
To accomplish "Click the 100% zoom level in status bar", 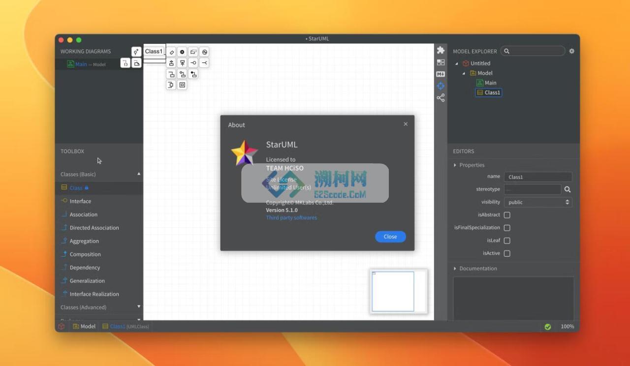I will click(x=567, y=327).
